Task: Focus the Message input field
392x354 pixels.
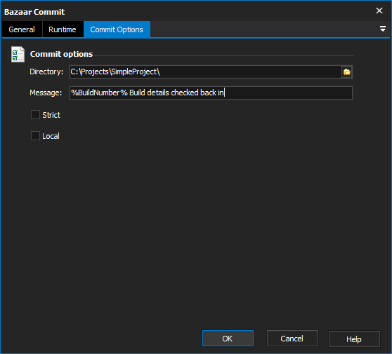Action: [211, 93]
